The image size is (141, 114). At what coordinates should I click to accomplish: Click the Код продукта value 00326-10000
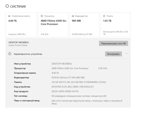(65, 91)
